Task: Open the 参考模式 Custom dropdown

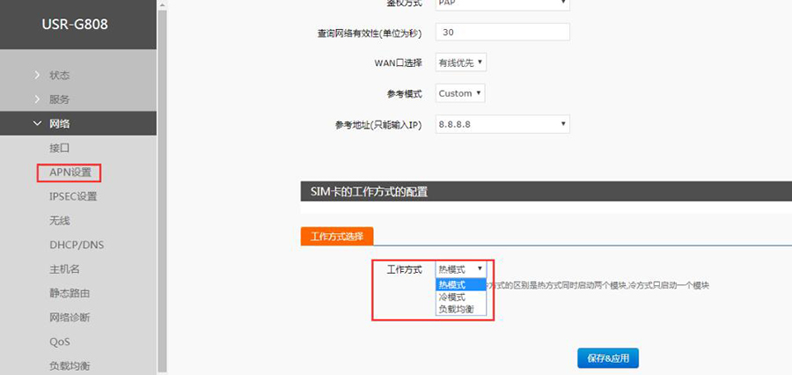Action: [x=460, y=93]
